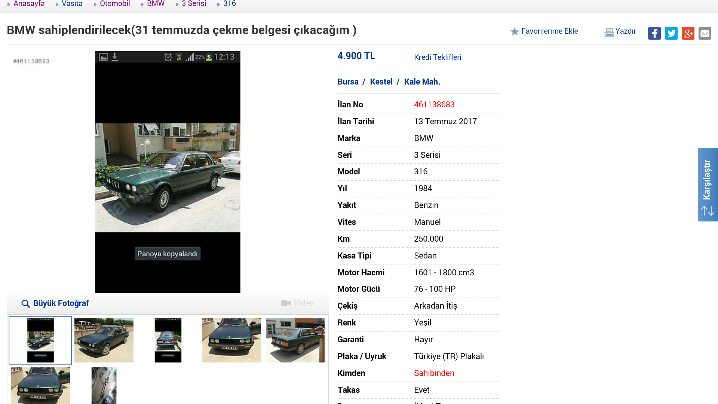Viewport: 718px width, 404px height.
Task: Click the printer icon beside Yazdır
Action: click(609, 33)
